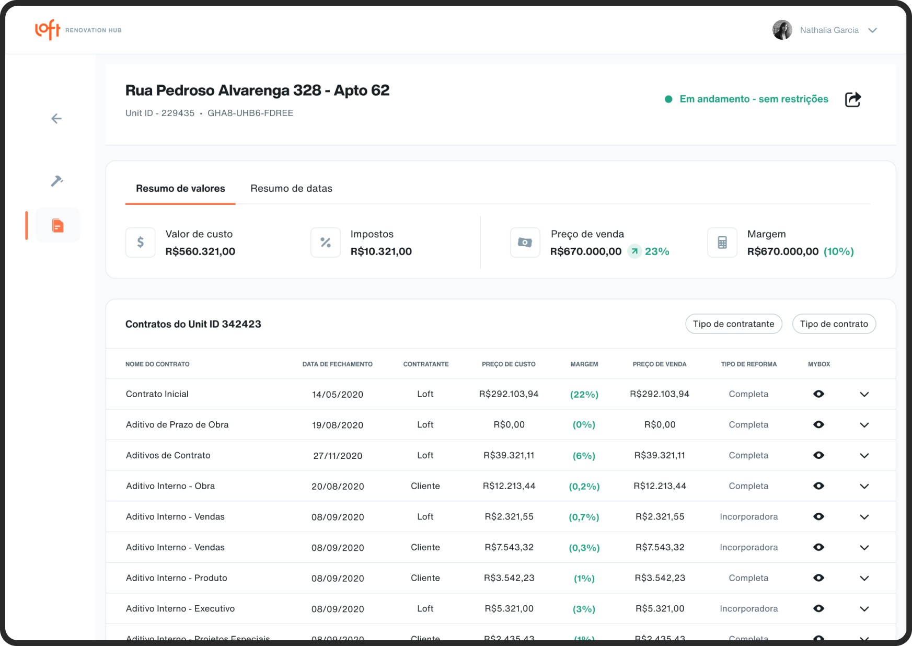
Task: Open the Tipo de contrato filter
Action: click(834, 324)
